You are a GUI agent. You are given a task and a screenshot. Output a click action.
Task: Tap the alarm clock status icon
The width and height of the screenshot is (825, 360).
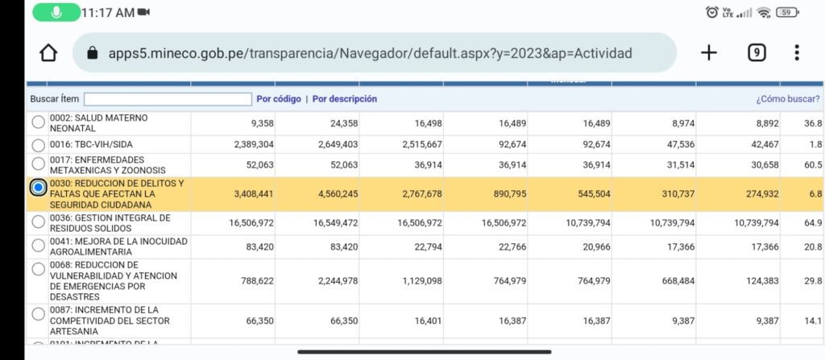(x=712, y=12)
